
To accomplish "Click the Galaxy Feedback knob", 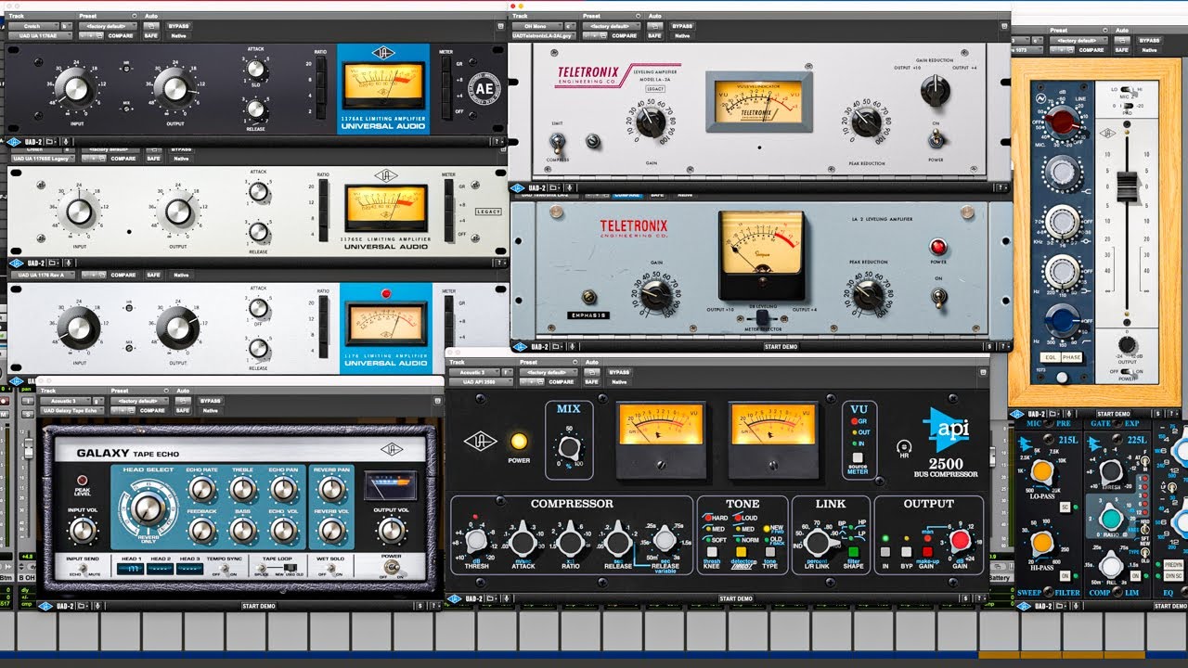I will click(201, 530).
